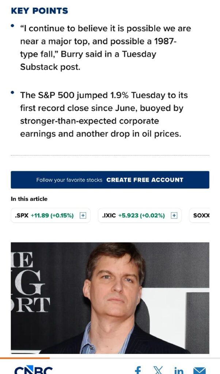This screenshot has height=374, width=220.
Task: Click the +5.923 (+0.02%) change value
Action: (141, 215)
